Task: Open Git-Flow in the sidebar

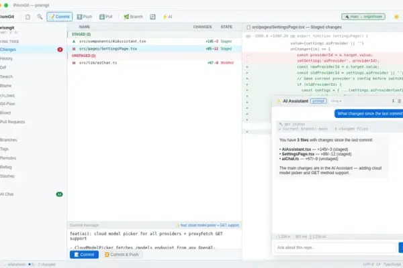Action: tap(32, 104)
